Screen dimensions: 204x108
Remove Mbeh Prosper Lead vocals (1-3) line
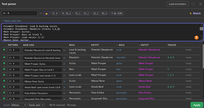(x=64, y=76)
